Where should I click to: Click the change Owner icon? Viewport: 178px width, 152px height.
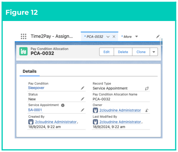147,110
